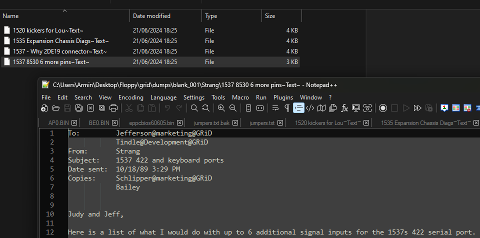Toggle the highlighted Indent Guide button
The width and height of the screenshot is (480, 238).
(298, 108)
